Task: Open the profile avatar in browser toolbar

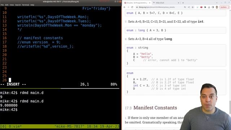Action: 217,7
